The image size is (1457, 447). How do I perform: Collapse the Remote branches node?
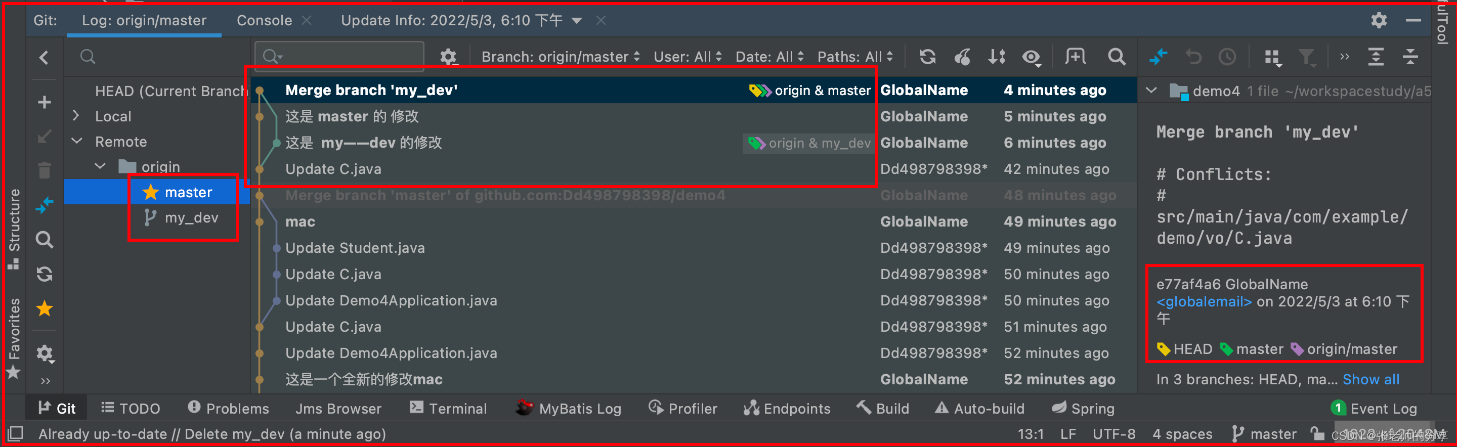point(76,141)
